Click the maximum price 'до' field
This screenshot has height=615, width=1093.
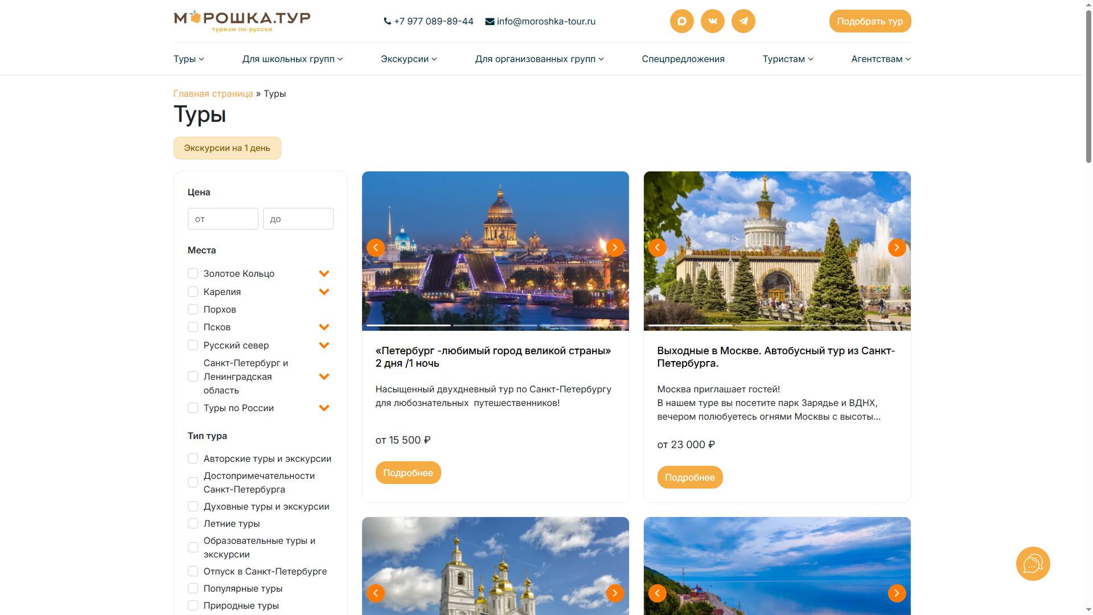click(298, 219)
